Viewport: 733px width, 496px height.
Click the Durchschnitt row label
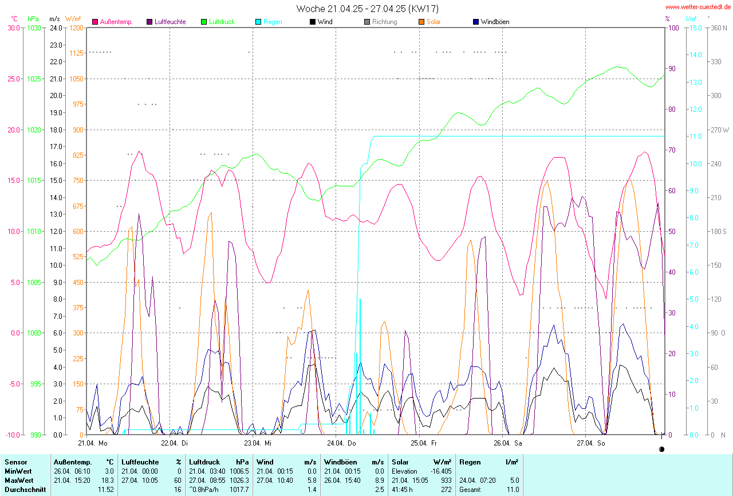(24, 490)
